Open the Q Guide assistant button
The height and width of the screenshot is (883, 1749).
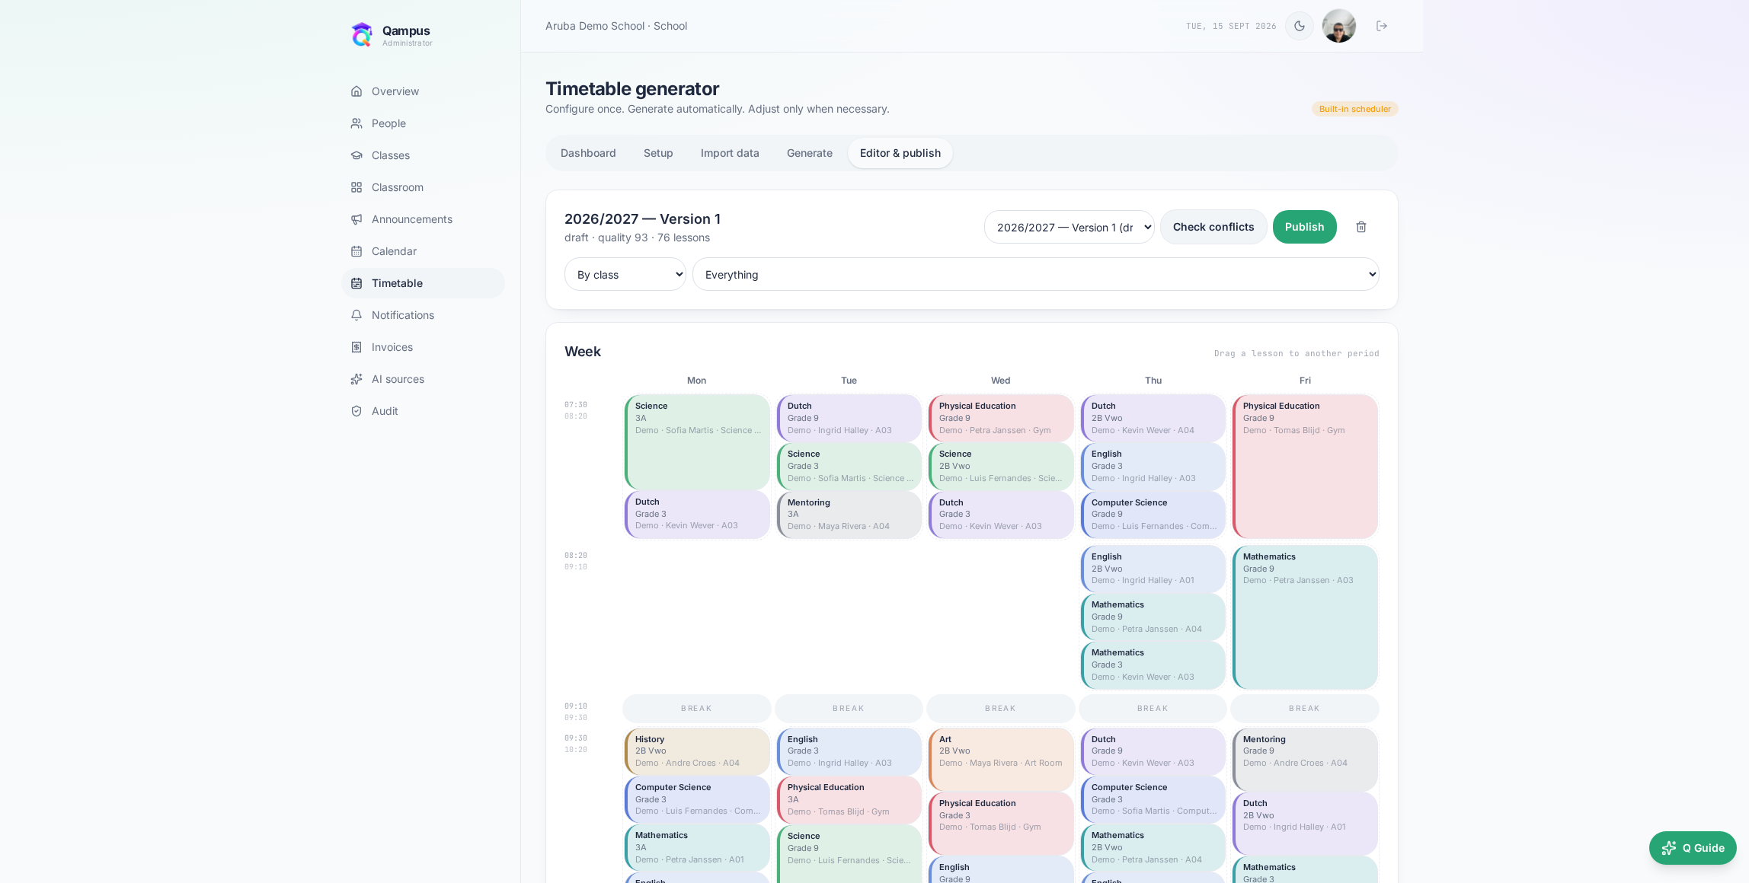(1693, 848)
